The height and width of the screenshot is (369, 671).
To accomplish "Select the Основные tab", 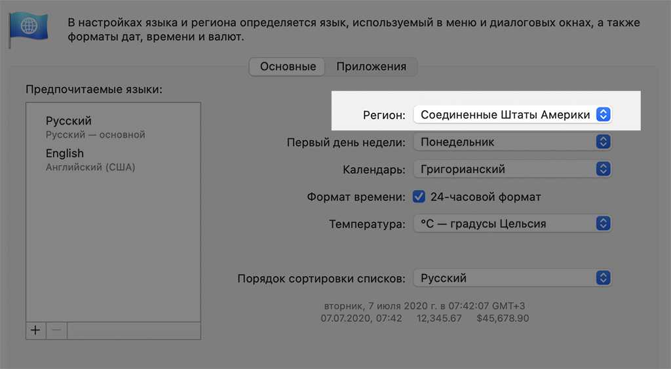I will point(288,66).
